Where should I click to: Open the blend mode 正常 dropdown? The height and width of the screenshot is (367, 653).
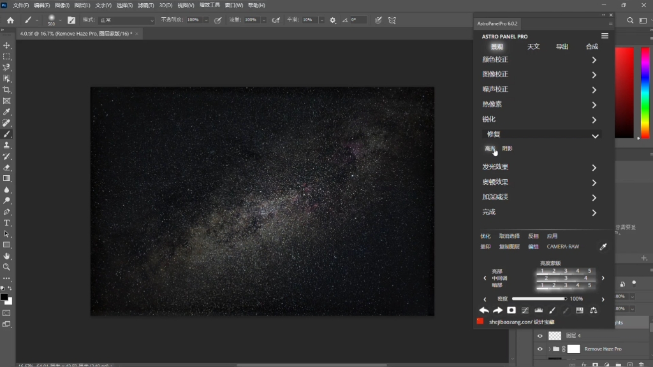[126, 20]
